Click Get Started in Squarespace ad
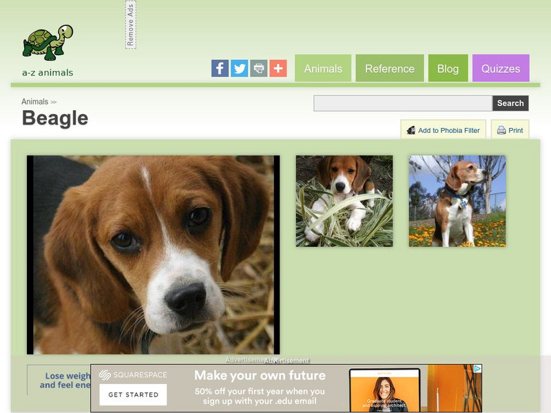The width and height of the screenshot is (551, 413). (133, 394)
